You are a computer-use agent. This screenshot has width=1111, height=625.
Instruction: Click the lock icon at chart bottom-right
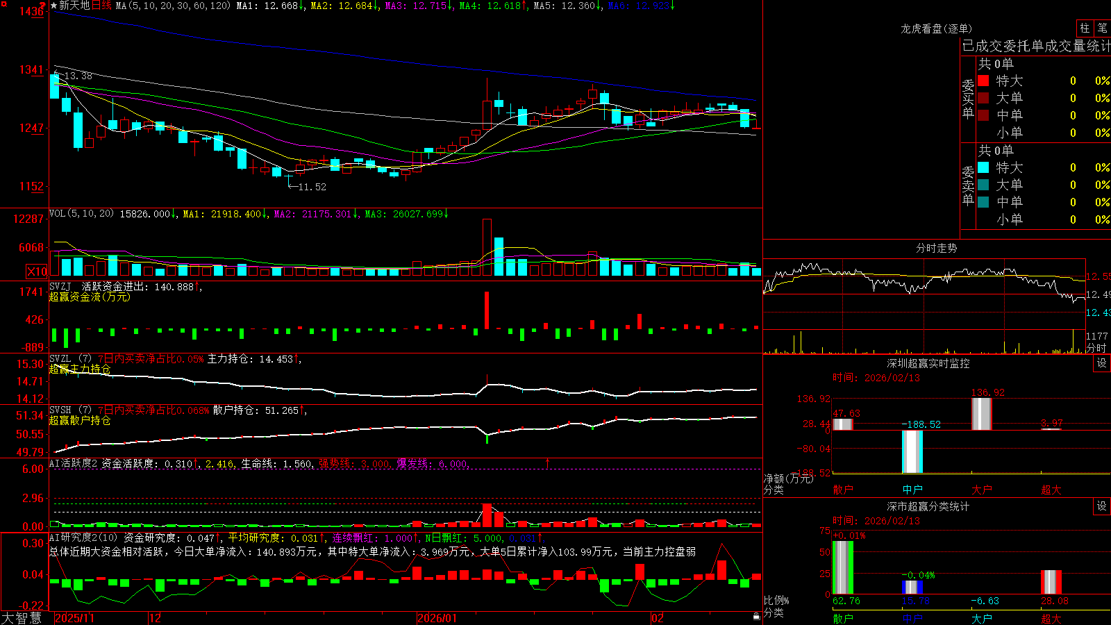757,617
